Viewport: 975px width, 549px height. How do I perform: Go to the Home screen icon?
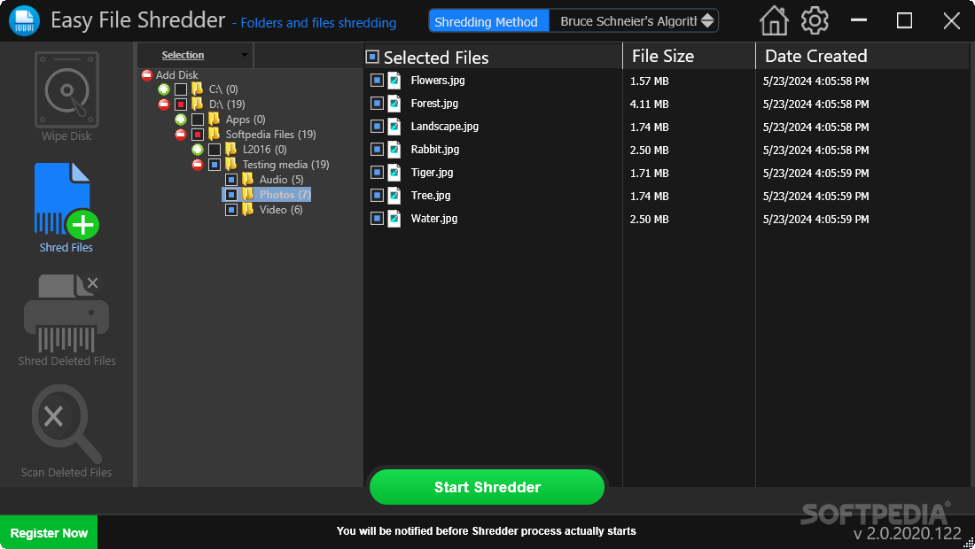[774, 21]
